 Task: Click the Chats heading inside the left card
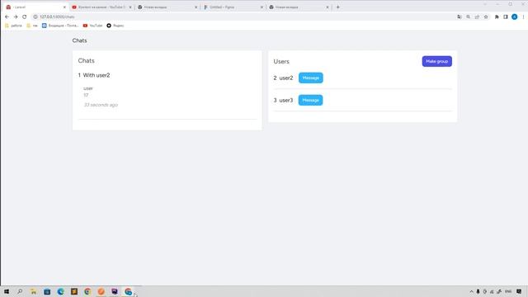(86, 60)
